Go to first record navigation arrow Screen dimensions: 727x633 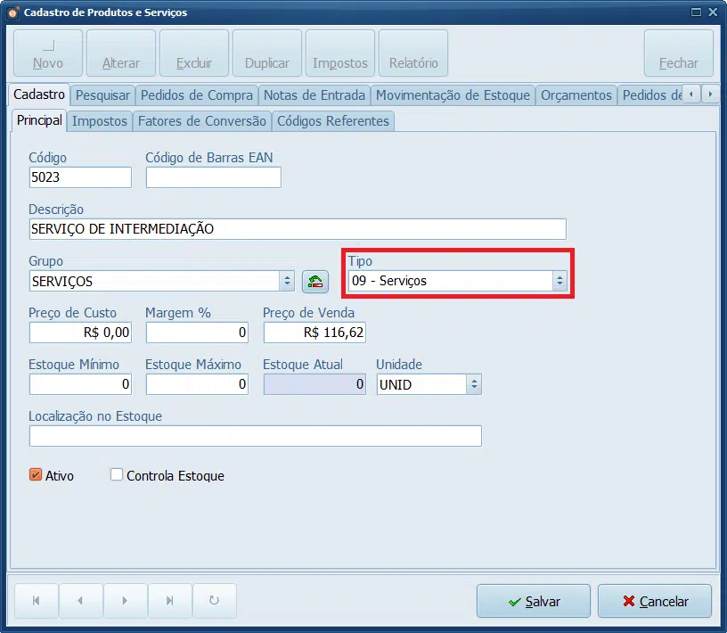pyautogui.click(x=37, y=601)
